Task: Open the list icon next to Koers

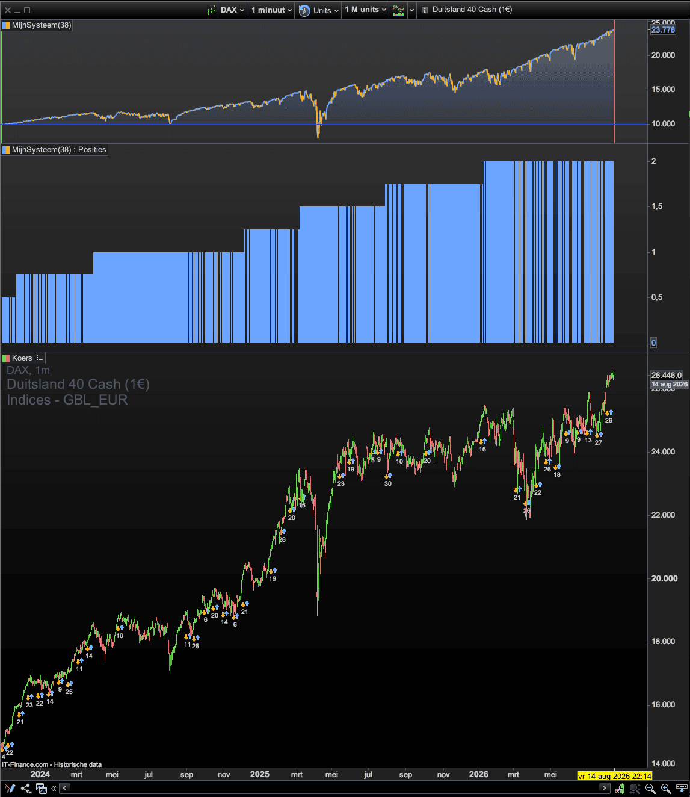Action: [40, 358]
